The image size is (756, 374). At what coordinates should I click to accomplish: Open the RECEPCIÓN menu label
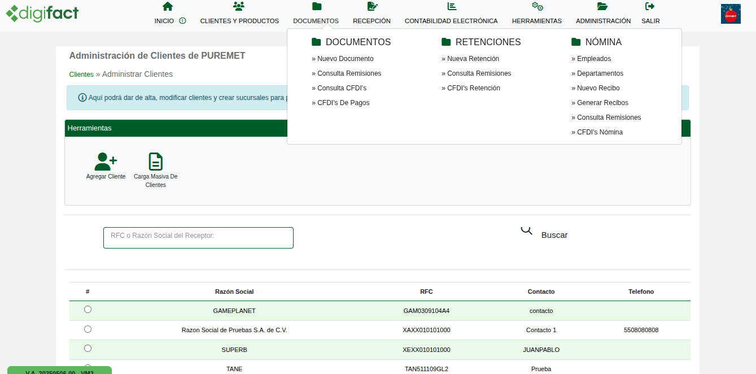click(x=372, y=21)
